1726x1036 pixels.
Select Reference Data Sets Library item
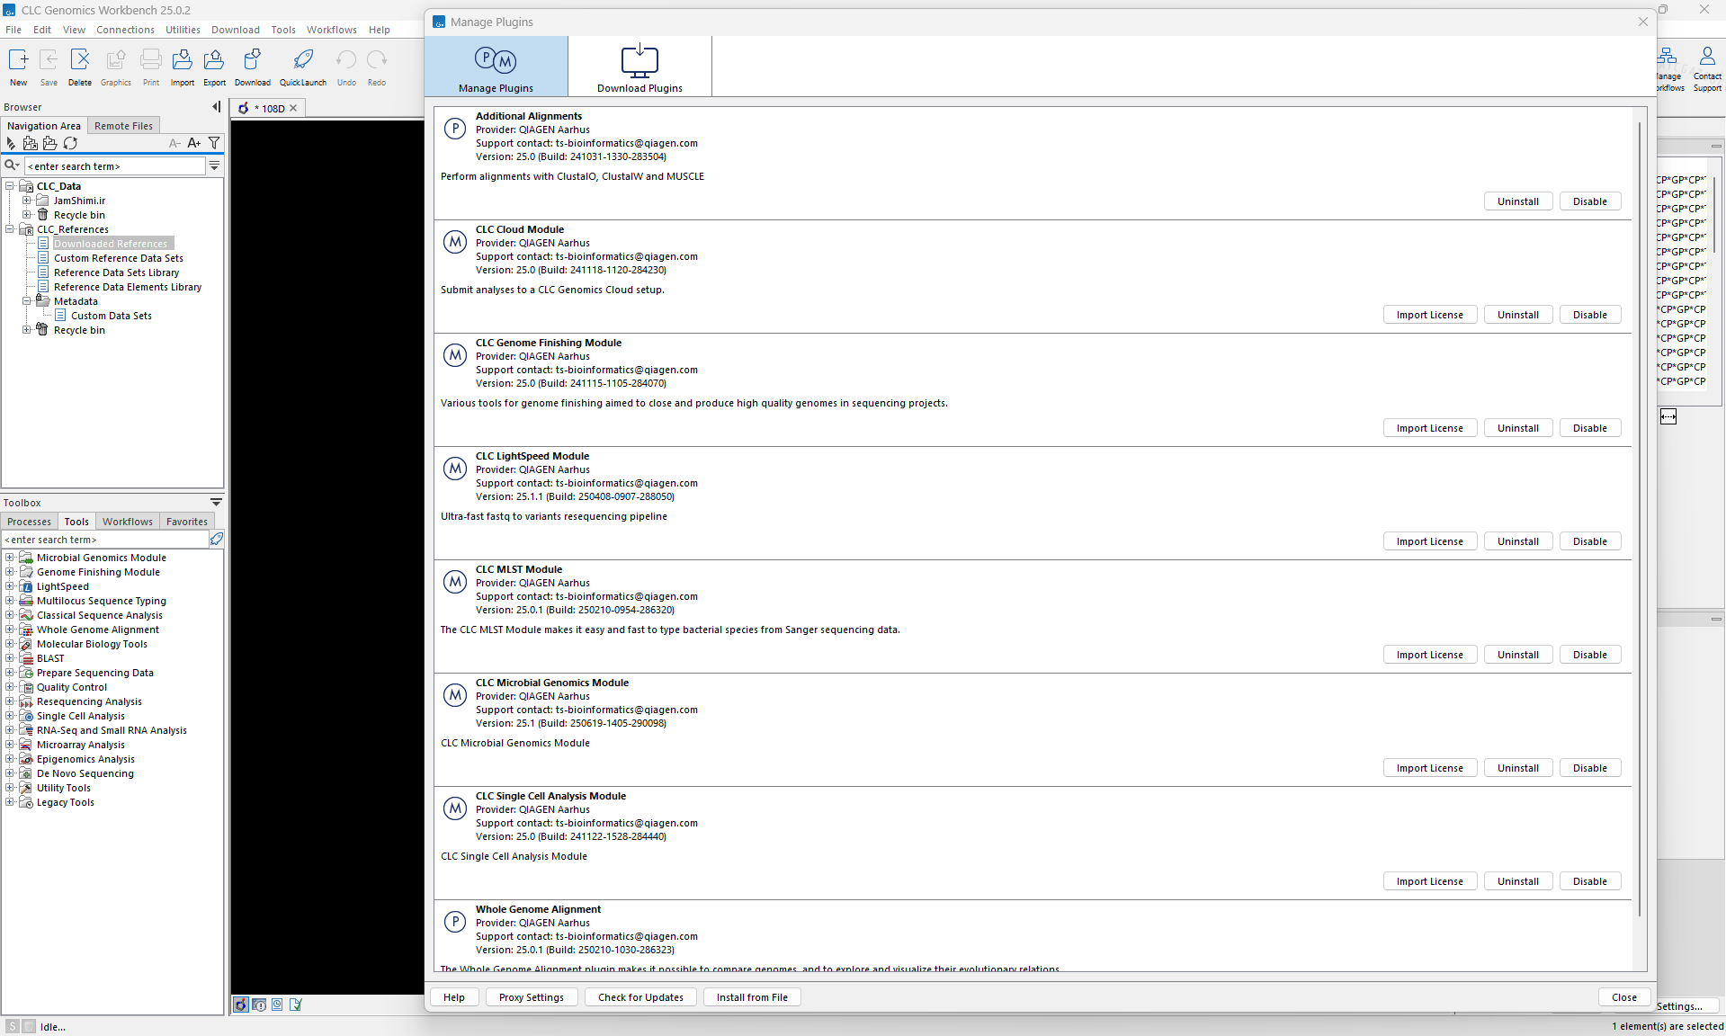click(116, 272)
